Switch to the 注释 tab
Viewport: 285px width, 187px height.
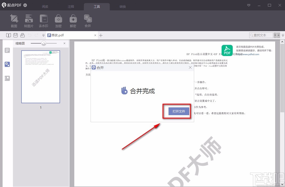(71, 6)
